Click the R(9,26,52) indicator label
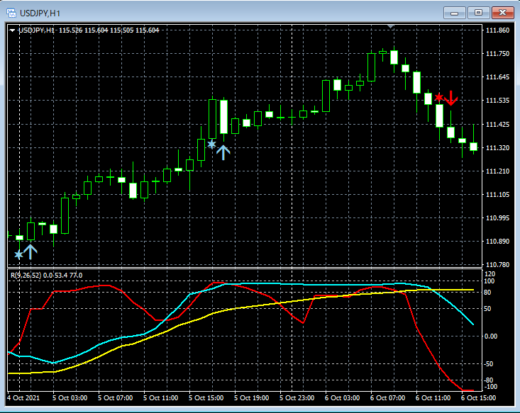The height and width of the screenshot is (413, 520). pos(25,275)
